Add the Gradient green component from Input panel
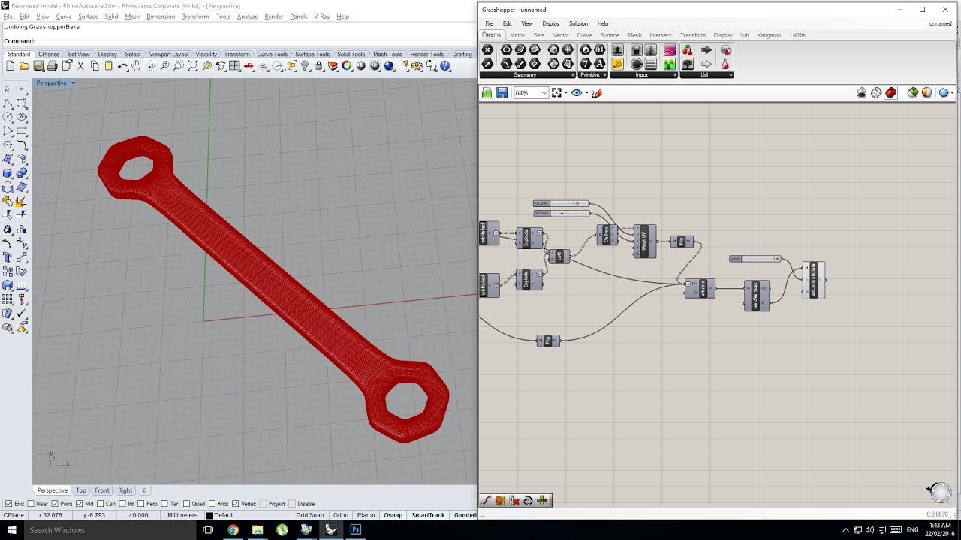Viewport: 961px width, 540px height. pyautogui.click(x=669, y=64)
